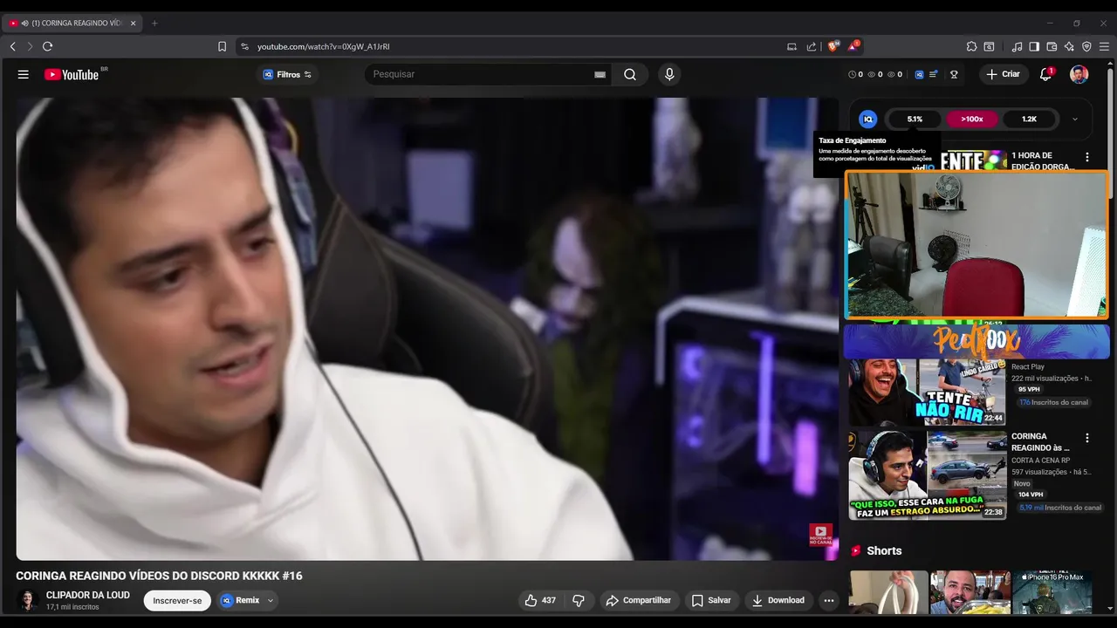
Task: Open the Leo AI sparkle icon
Action: [x=1069, y=46]
